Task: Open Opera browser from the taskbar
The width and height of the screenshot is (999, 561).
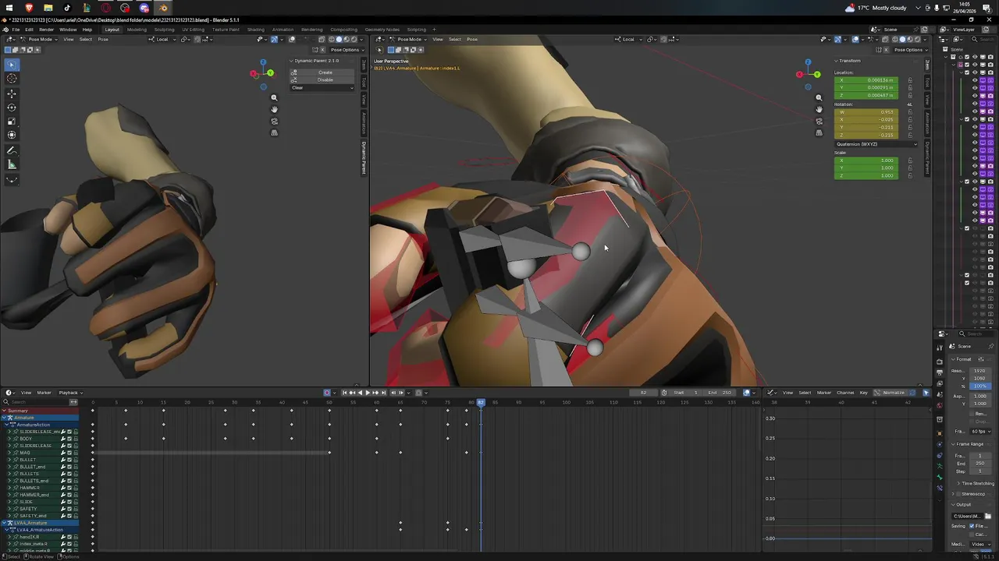Action: [x=106, y=8]
